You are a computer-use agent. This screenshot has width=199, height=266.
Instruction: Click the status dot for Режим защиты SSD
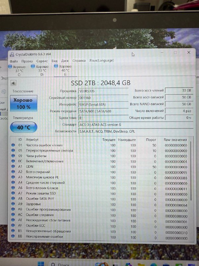13,193
